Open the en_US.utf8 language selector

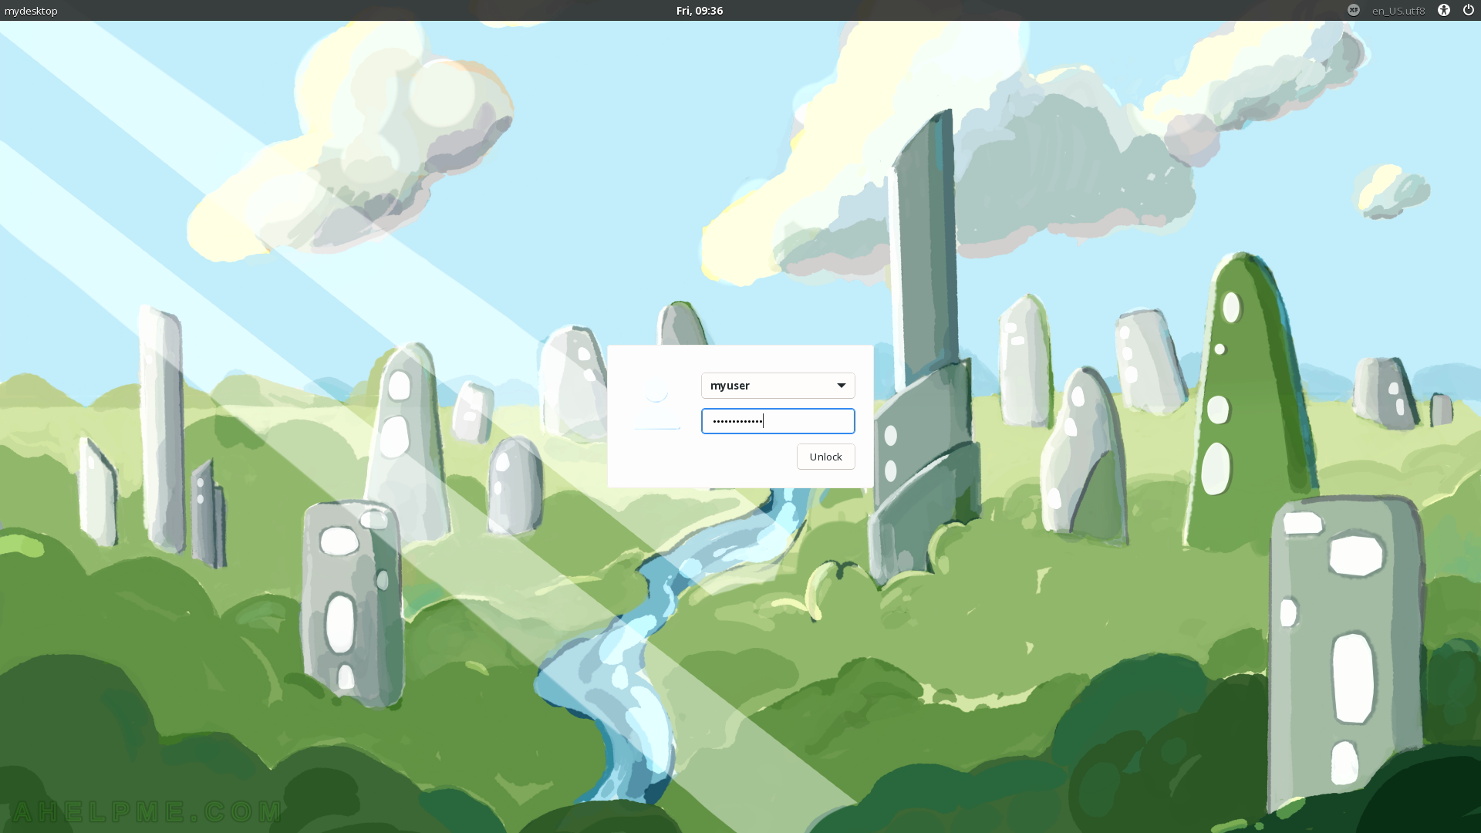pos(1398,11)
